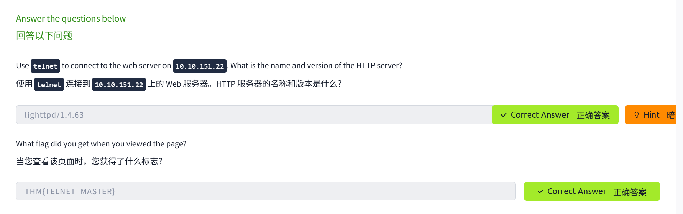Select the 10.10.151.22 tag in Chinese line

pyautogui.click(x=119, y=85)
